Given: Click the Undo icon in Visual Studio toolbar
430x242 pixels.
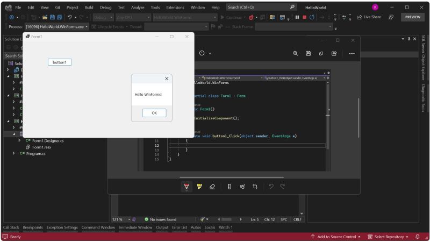Looking at the screenshot, I should click(70, 17).
